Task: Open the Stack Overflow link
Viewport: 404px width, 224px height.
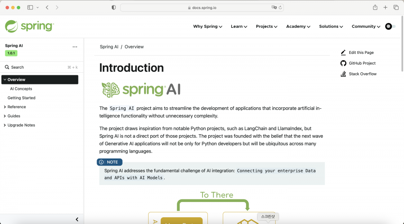Action: tap(363, 74)
